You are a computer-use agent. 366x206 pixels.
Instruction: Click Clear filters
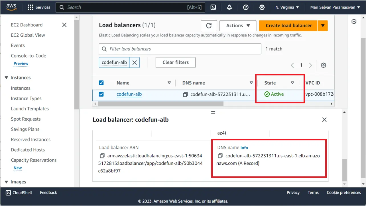(176, 62)
